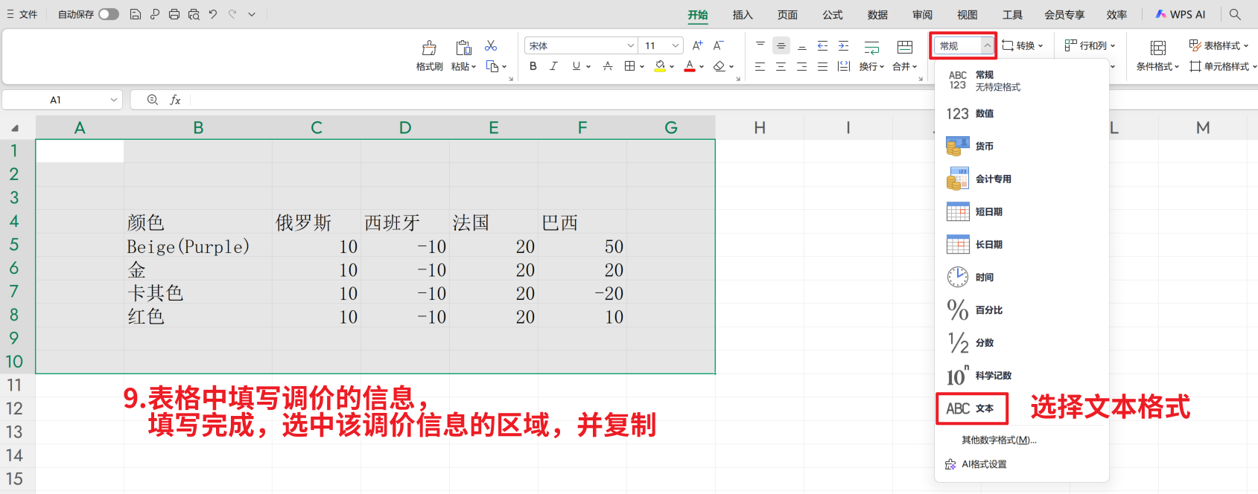The width and height of the screenshot is (1258, 494).
Task: Switch to the 插入 ribbon tab
Action: [x=743, y=15]
